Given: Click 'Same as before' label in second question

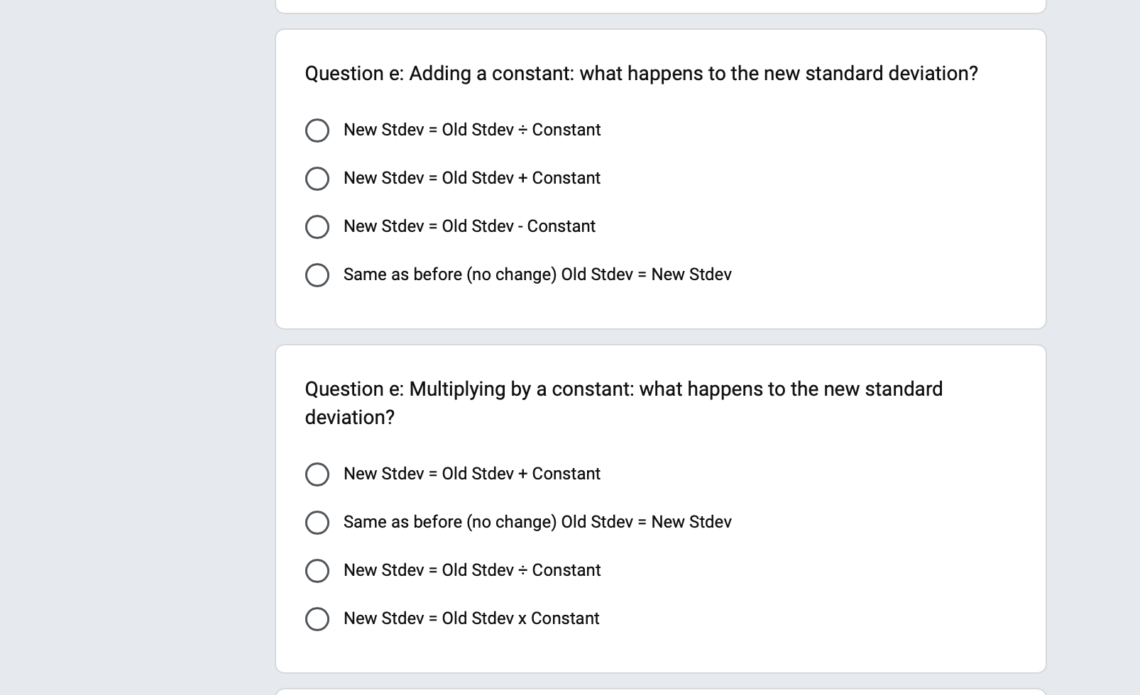Looking at the screenshot, I should click(x=537, y=522).
